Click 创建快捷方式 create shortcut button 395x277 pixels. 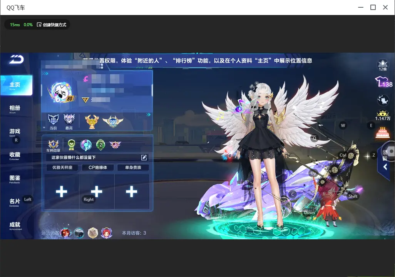pyautogui.click(x=52, y=25)
